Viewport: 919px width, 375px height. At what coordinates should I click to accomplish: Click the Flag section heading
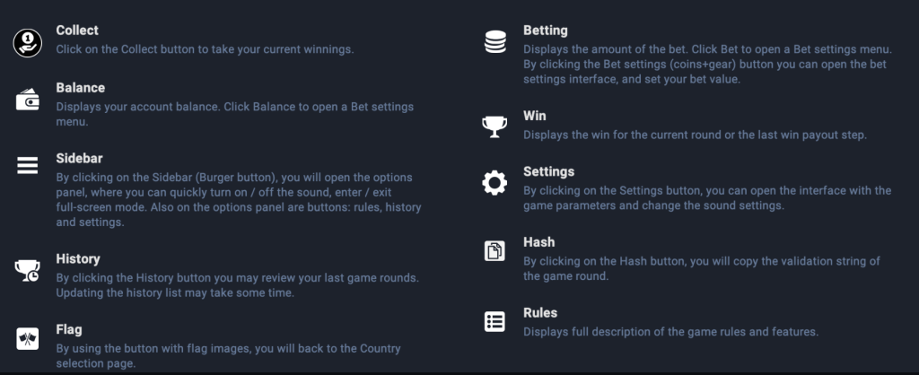pyautogui.click(x=69, y=329)
